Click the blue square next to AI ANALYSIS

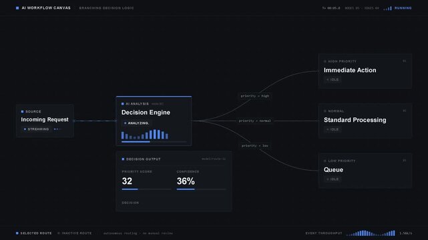(123, 104)
